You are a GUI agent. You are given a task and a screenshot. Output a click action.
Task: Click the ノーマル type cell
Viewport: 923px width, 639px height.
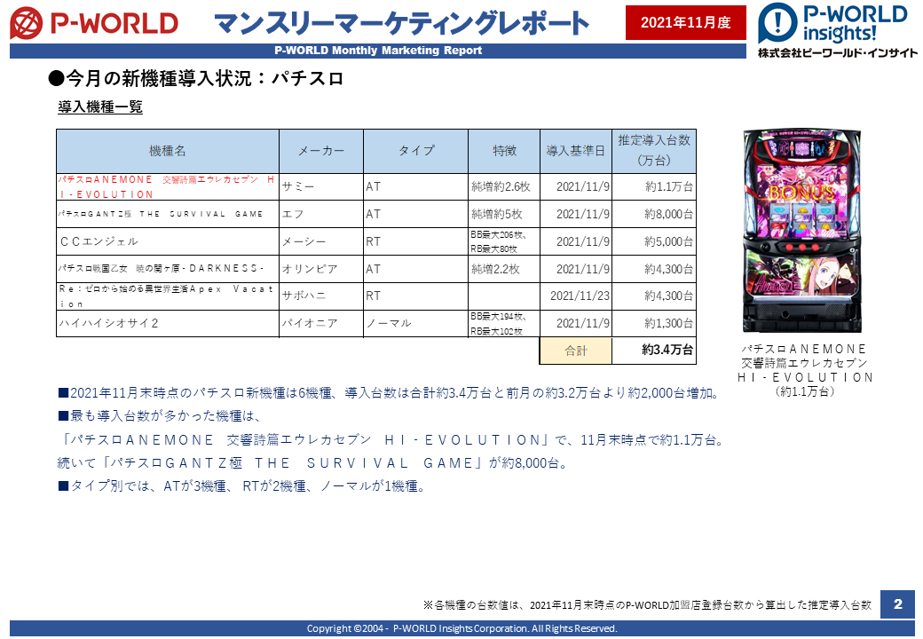pos(416,323)
